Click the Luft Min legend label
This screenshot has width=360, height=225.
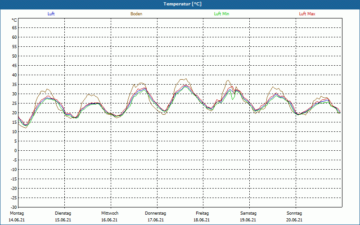221,14
